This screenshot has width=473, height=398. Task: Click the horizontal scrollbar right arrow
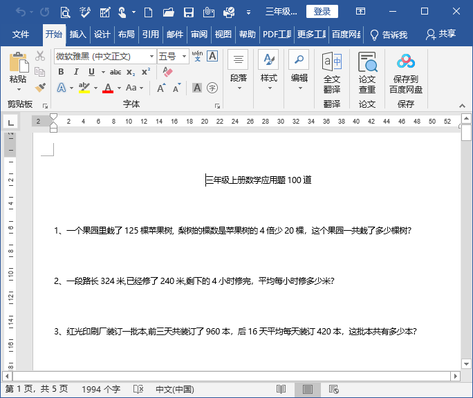455,376
